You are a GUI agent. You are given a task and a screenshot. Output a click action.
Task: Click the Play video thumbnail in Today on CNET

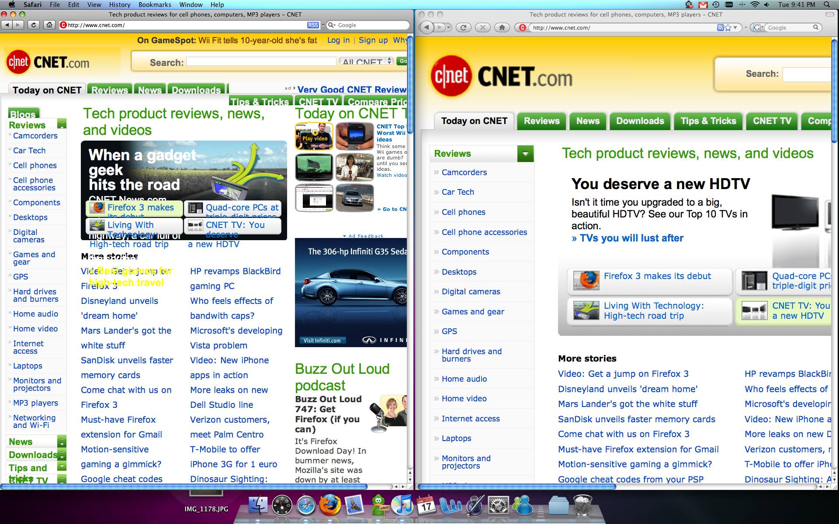click(x=314, y=137)
